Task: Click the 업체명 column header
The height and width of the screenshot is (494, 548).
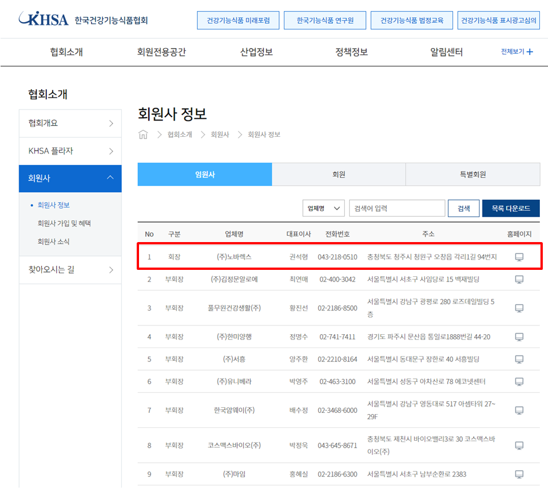Action: (234, 234)
